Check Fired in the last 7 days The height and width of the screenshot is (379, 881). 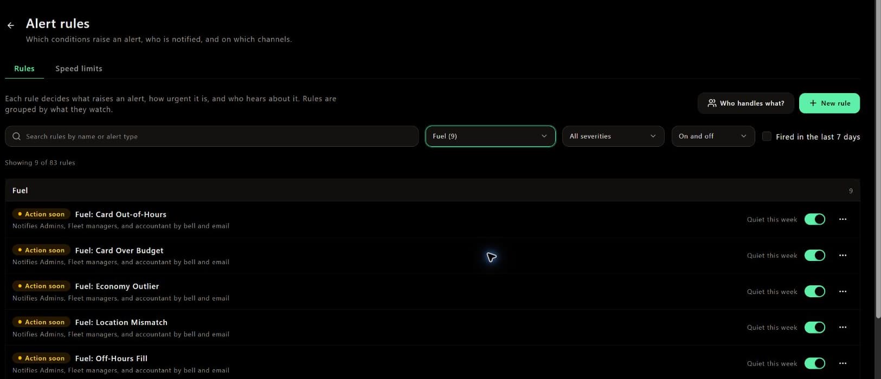tap(767, 136)
